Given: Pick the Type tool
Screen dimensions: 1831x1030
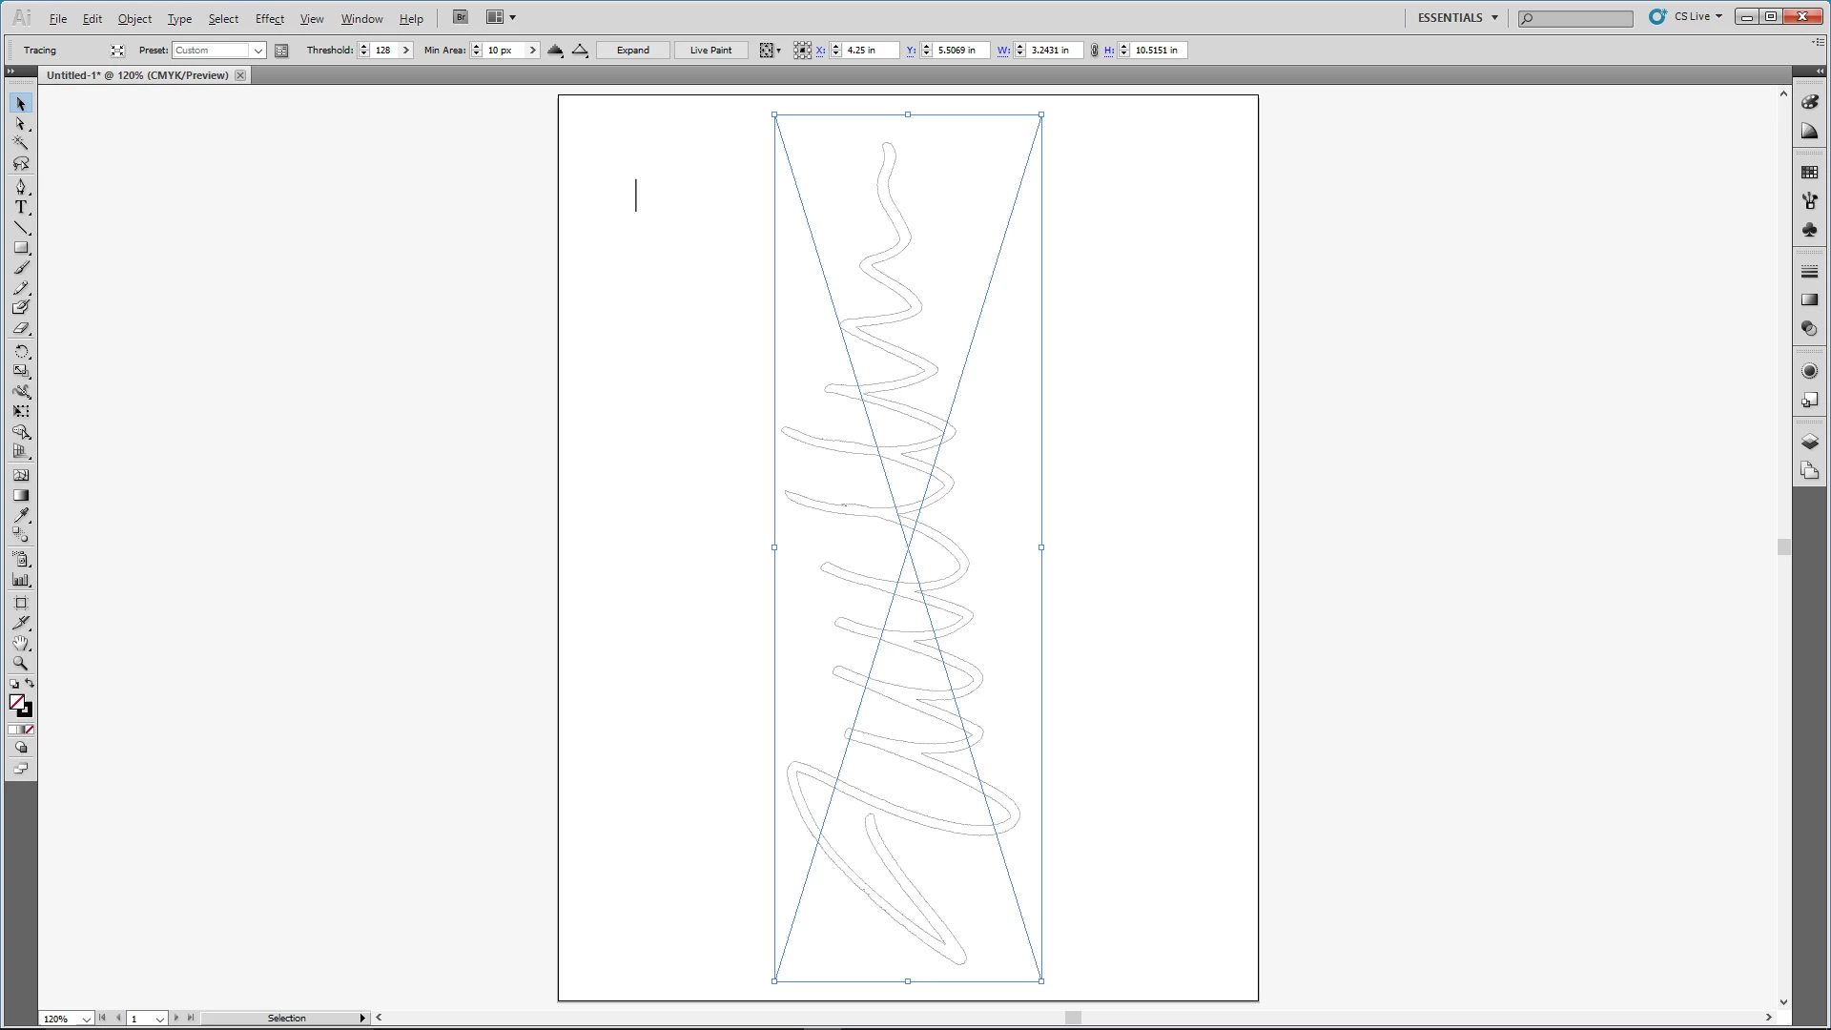Looking at the screenshot, I should (21, 207).
